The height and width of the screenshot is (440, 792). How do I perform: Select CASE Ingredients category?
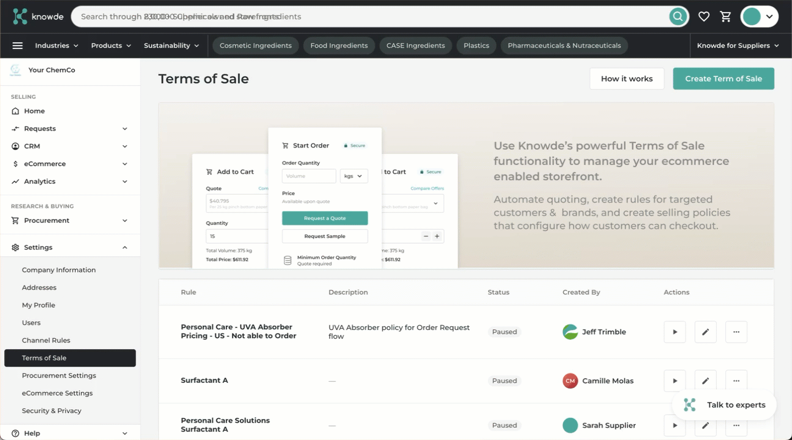click(416, 46)
